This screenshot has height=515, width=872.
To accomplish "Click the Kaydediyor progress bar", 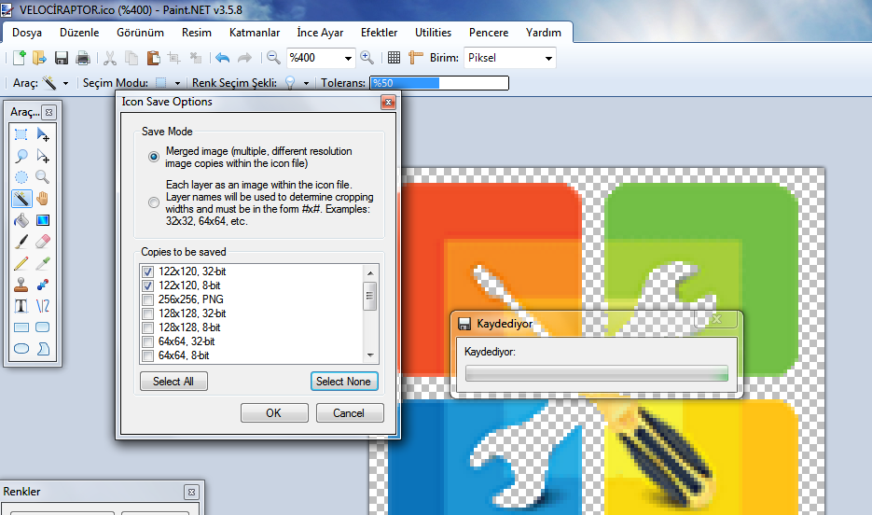I will coord(597,373).
